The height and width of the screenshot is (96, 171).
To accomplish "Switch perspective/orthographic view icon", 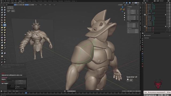I will tap(125, 20).
